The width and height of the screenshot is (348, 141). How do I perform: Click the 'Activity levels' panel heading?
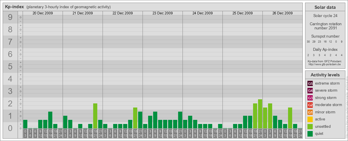point(325,75)
